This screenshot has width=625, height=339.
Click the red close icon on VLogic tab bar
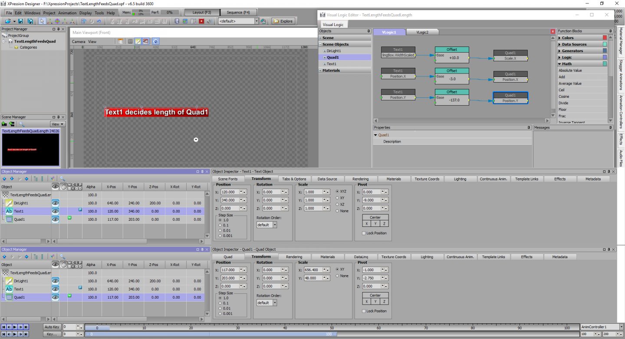point(553,31)
